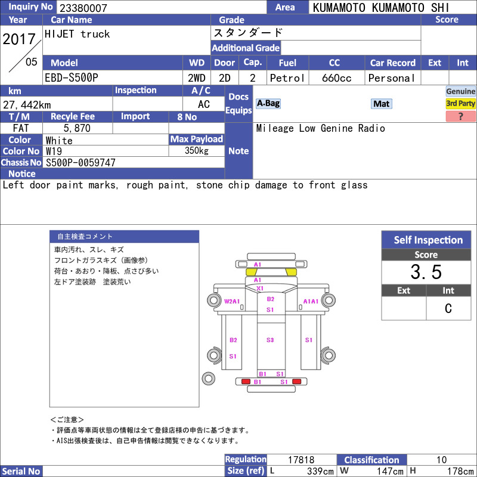This screenshot has width=477, height=477.
Task: Click the W2A1 door damage mark
Action: (232, 301)
